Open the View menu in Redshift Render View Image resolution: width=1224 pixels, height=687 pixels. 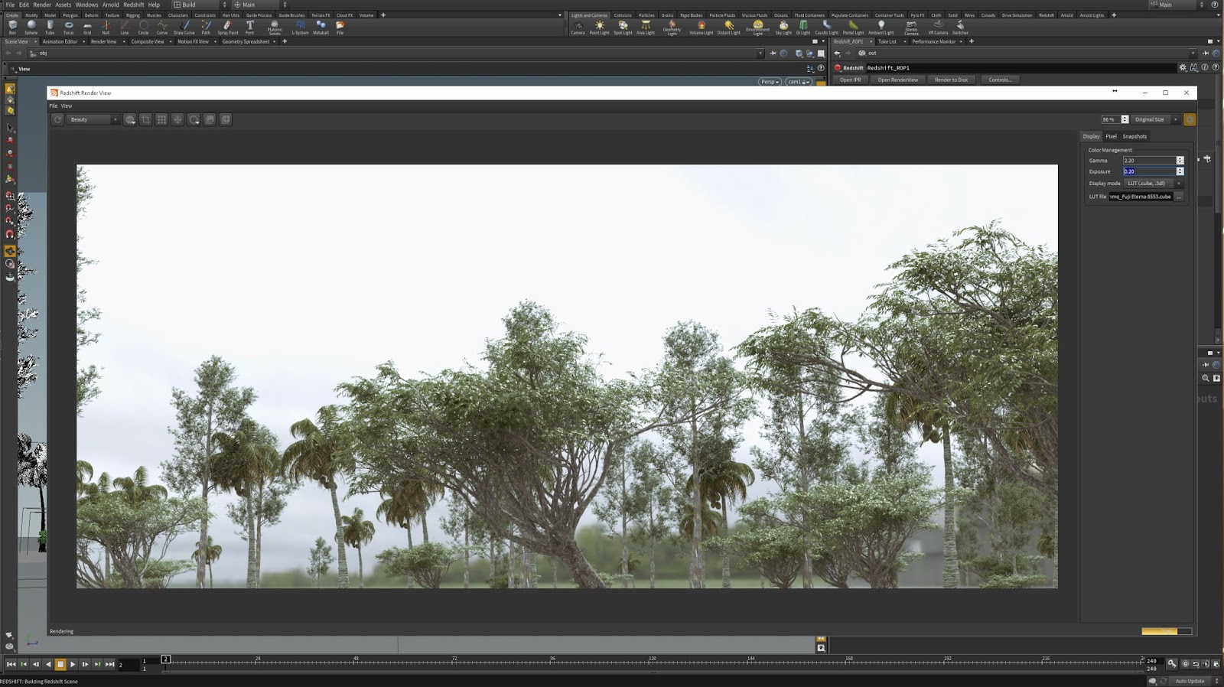pyautogui.click(x=67, y=106)
